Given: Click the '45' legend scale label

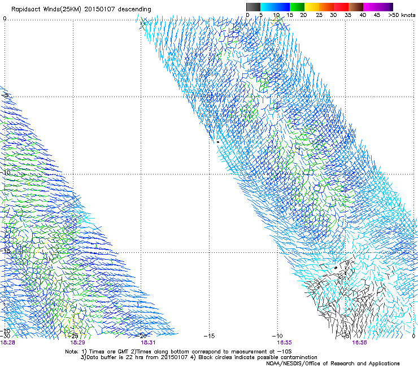Looking at the screenshot, I should (x=377, y=15).
